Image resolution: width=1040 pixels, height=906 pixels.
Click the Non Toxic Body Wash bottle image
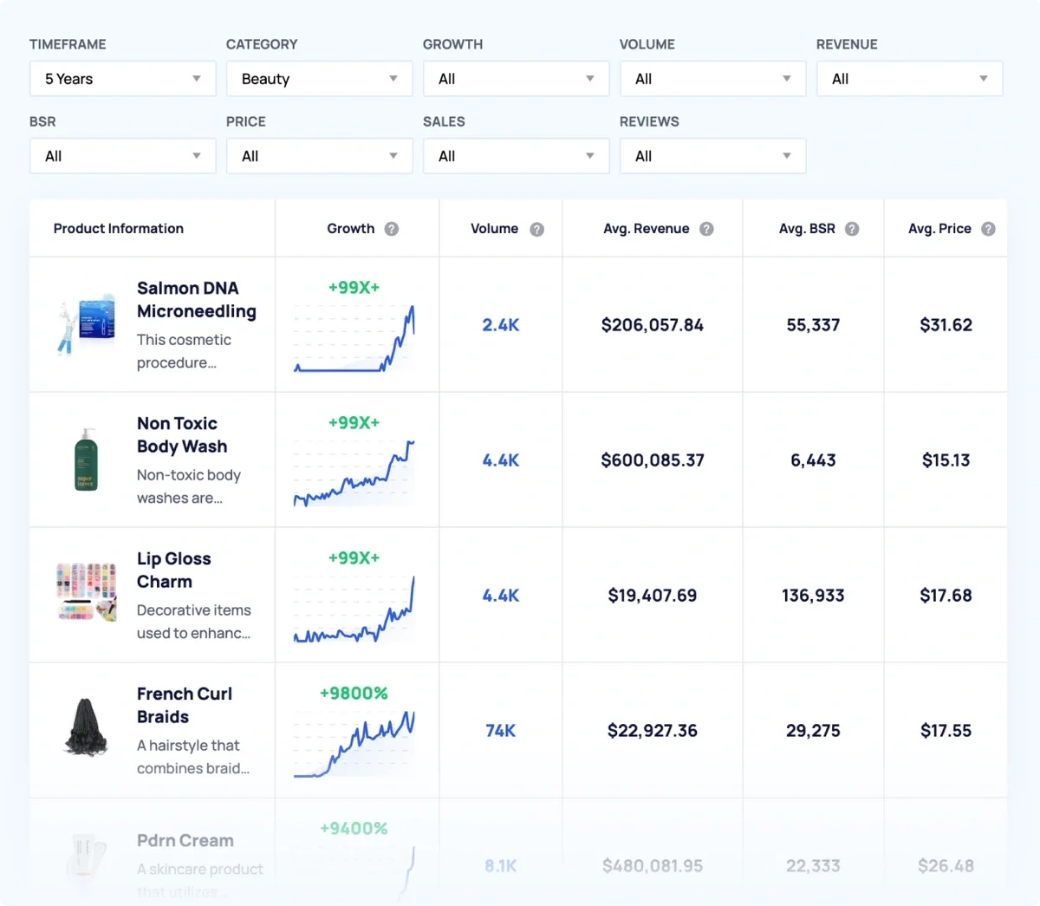(86, 460)
